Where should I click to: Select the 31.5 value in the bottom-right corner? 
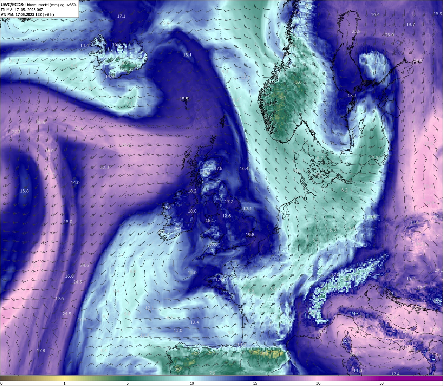[x=436, y=356]
